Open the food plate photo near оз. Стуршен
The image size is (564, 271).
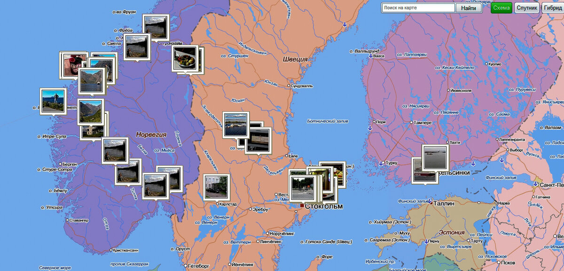tap(184, 57)
